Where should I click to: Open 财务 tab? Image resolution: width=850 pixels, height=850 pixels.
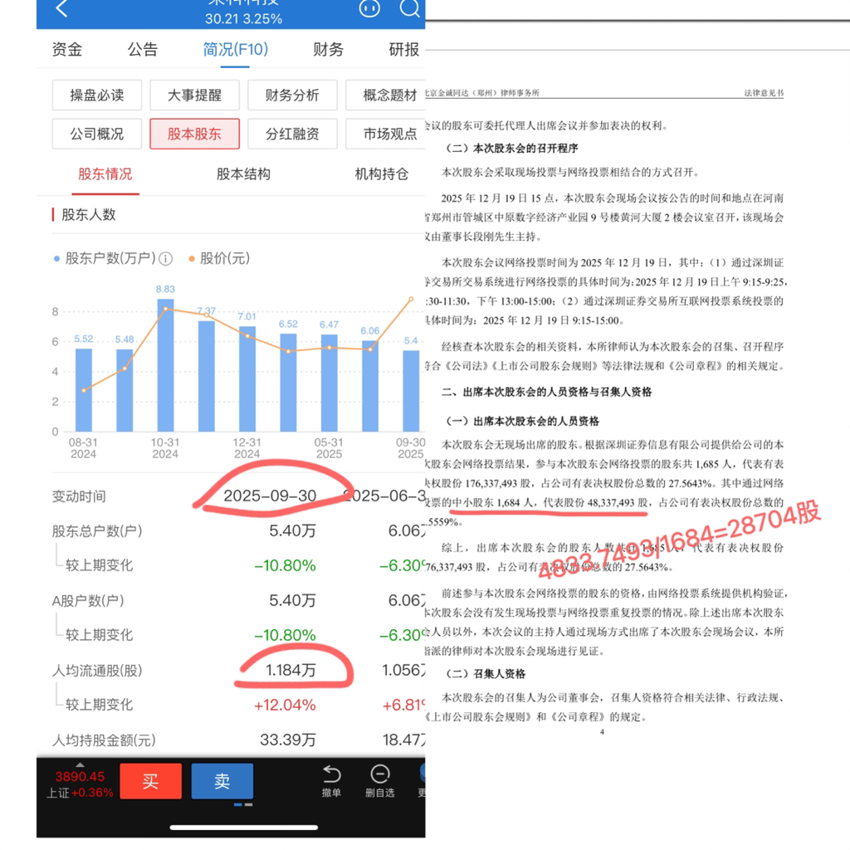[x=328, y=49]
